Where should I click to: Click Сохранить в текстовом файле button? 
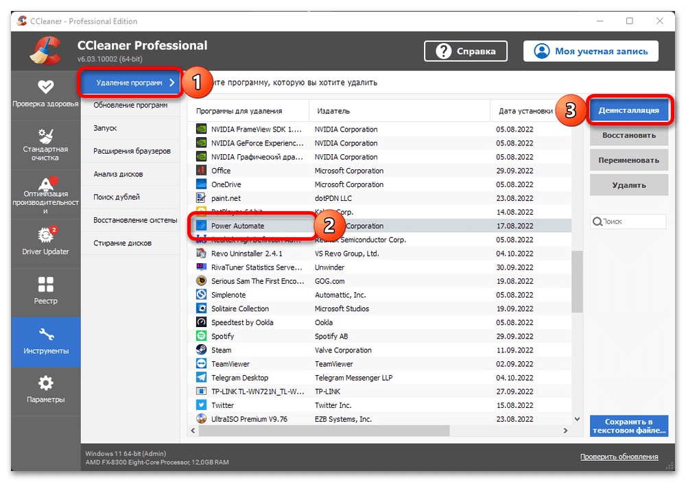[x=628, y=426]
